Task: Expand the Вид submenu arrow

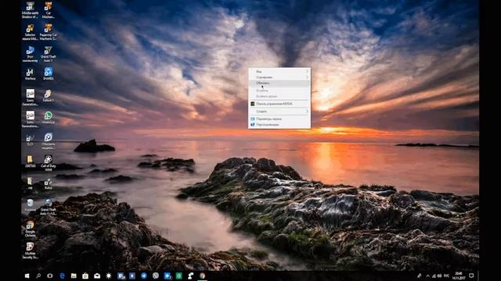Action: (307, 71)
